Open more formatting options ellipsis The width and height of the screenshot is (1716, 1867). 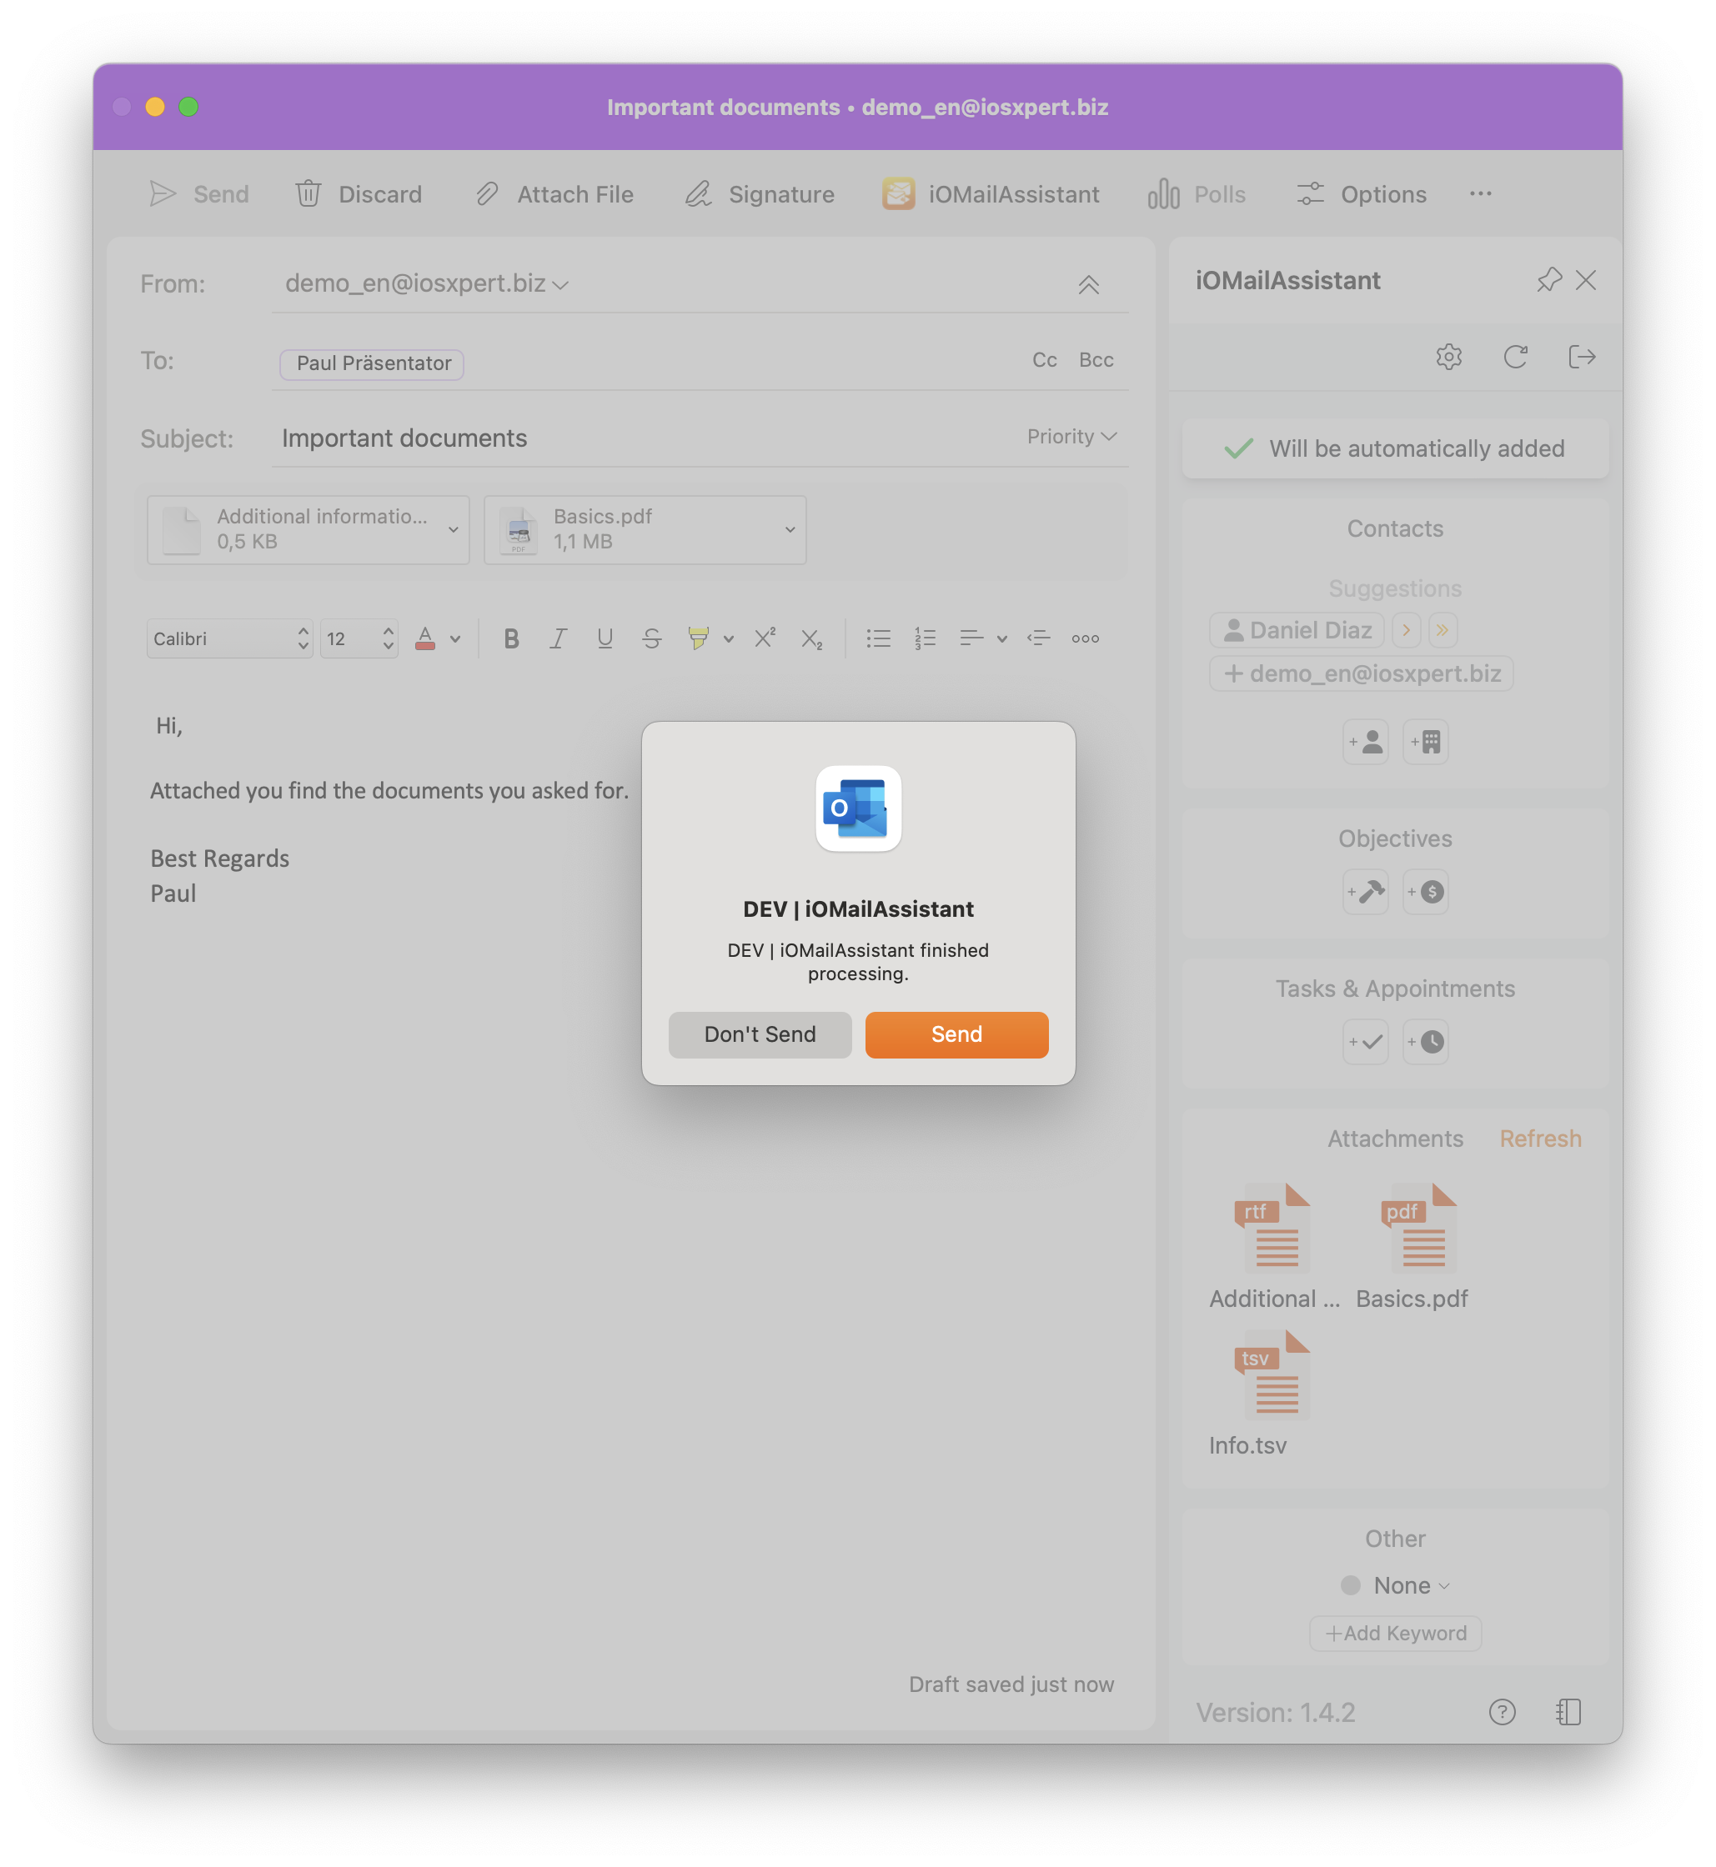pos(1086,638)
